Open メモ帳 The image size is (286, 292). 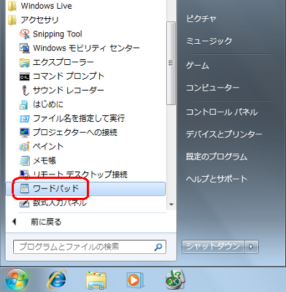[38, 161]
